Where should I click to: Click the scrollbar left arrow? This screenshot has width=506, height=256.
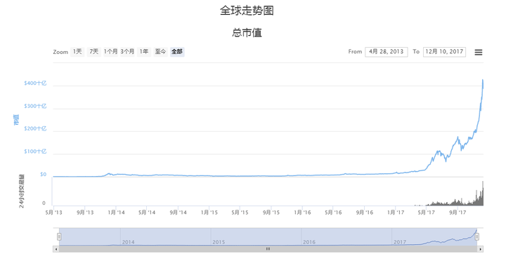tap(56, 249)
